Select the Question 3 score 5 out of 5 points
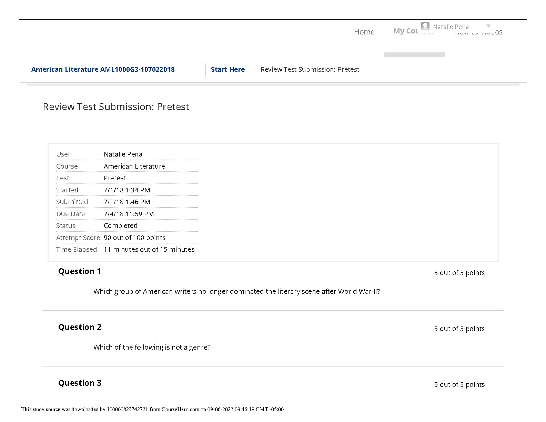 click(x=459, y=385)
